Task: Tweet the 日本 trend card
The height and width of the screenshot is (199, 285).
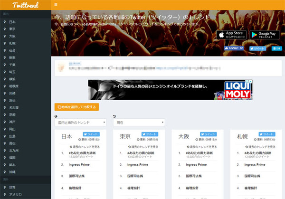Action: point(91,134)
